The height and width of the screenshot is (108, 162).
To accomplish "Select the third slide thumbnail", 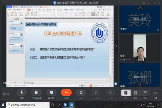I will pyautogui.click(x=16, y=49).
